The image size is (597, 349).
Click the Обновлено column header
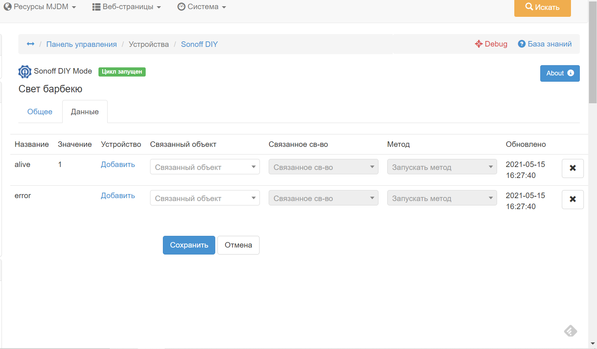(x=526, y=144)
